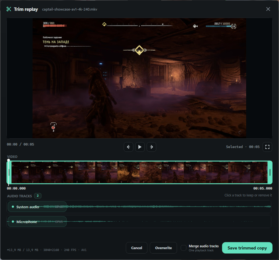Viewport: 279px width, 260px height.
Task: Close the Trim replay dialog
Action: point(268,9)
